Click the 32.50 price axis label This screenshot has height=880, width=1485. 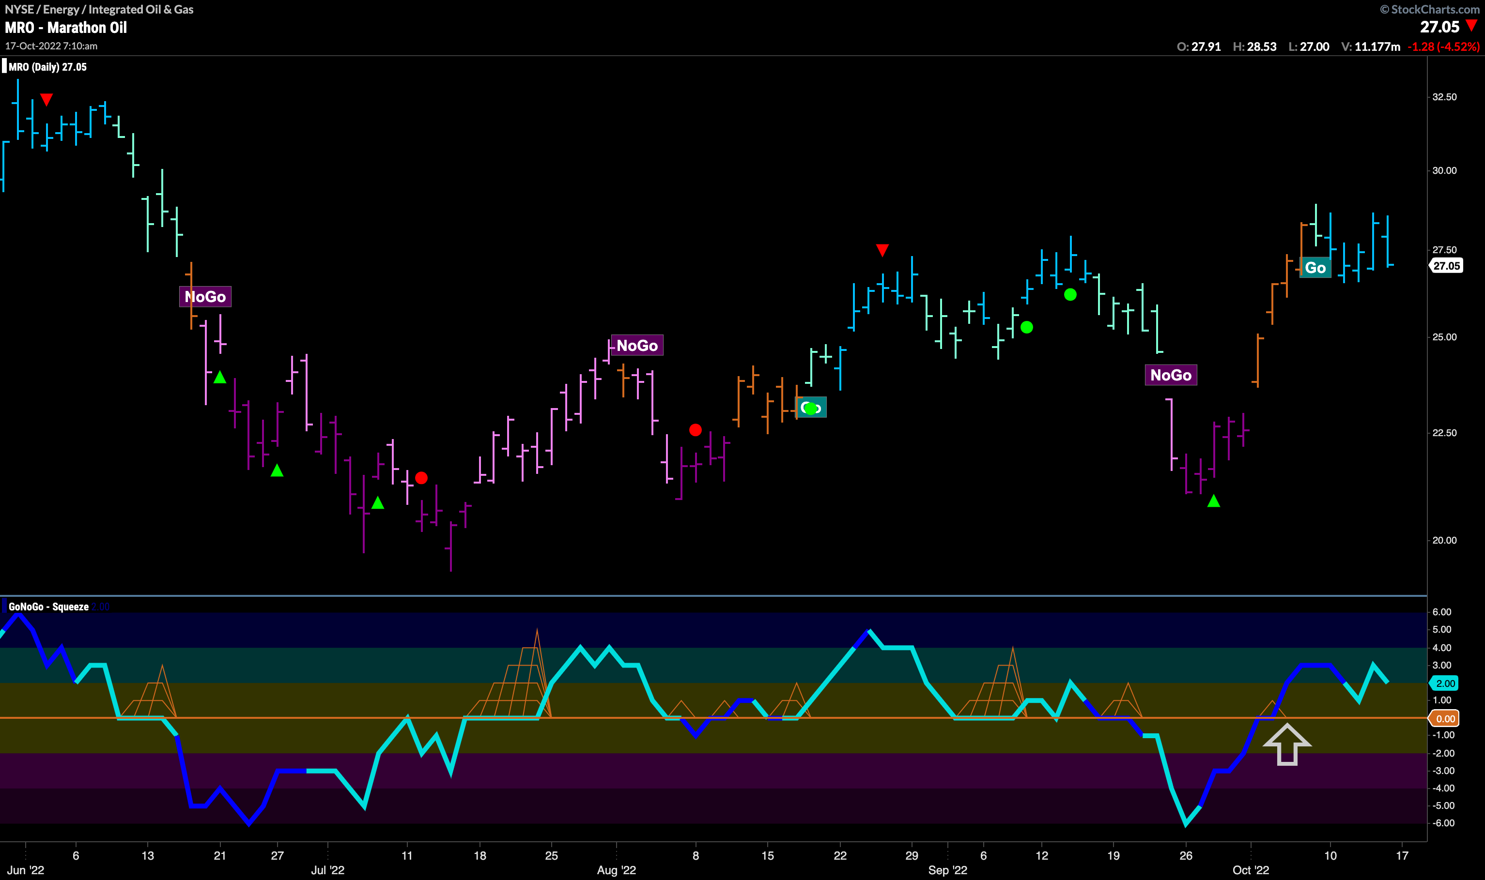click(x=1444, y=97)
